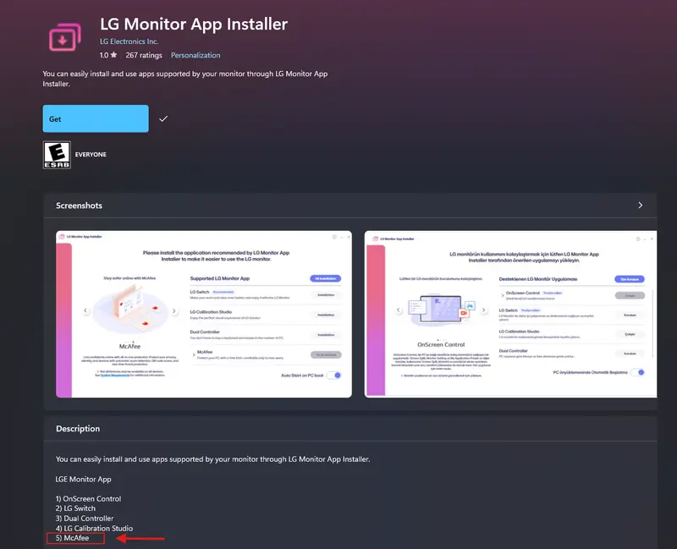Open the LG Electronics Inc. publisher link

click(x=129, y=41)
